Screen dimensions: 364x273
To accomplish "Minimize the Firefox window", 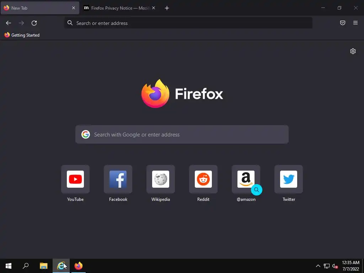I will coord(323,8).
